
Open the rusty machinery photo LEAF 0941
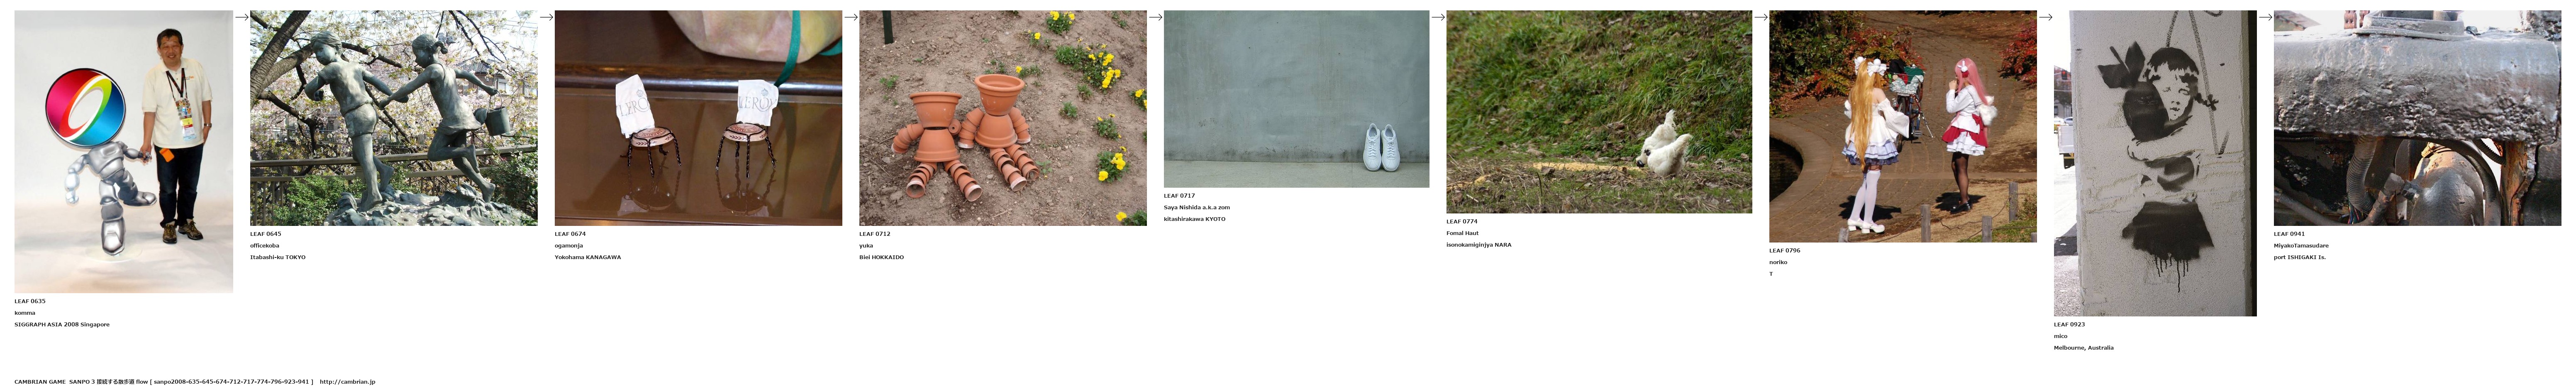pyautogui.click(x=2417, y=118)
